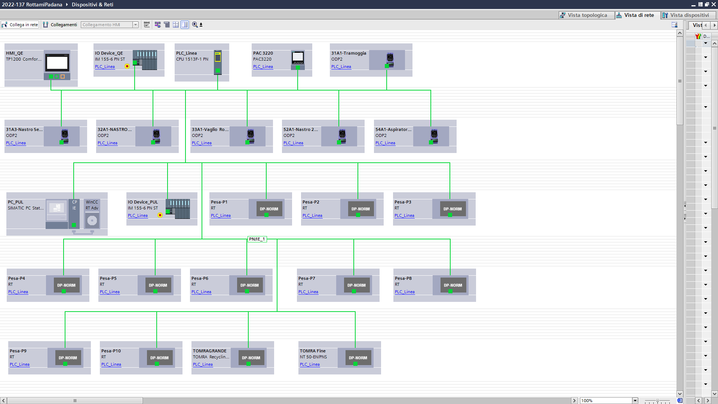Click the horizontal scroll right arrow
Image resolution: width=718 pixels, height=404 pixels.
pyautogui.click(x=574, y=401)
